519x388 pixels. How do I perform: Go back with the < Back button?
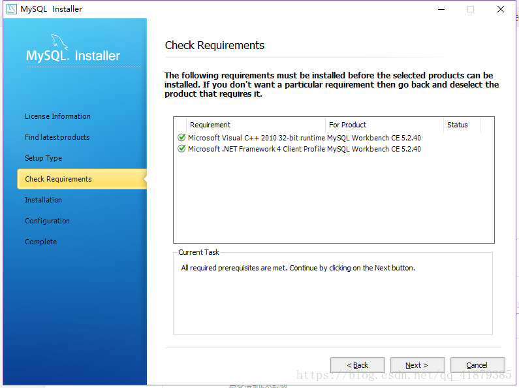click(358, 365)
